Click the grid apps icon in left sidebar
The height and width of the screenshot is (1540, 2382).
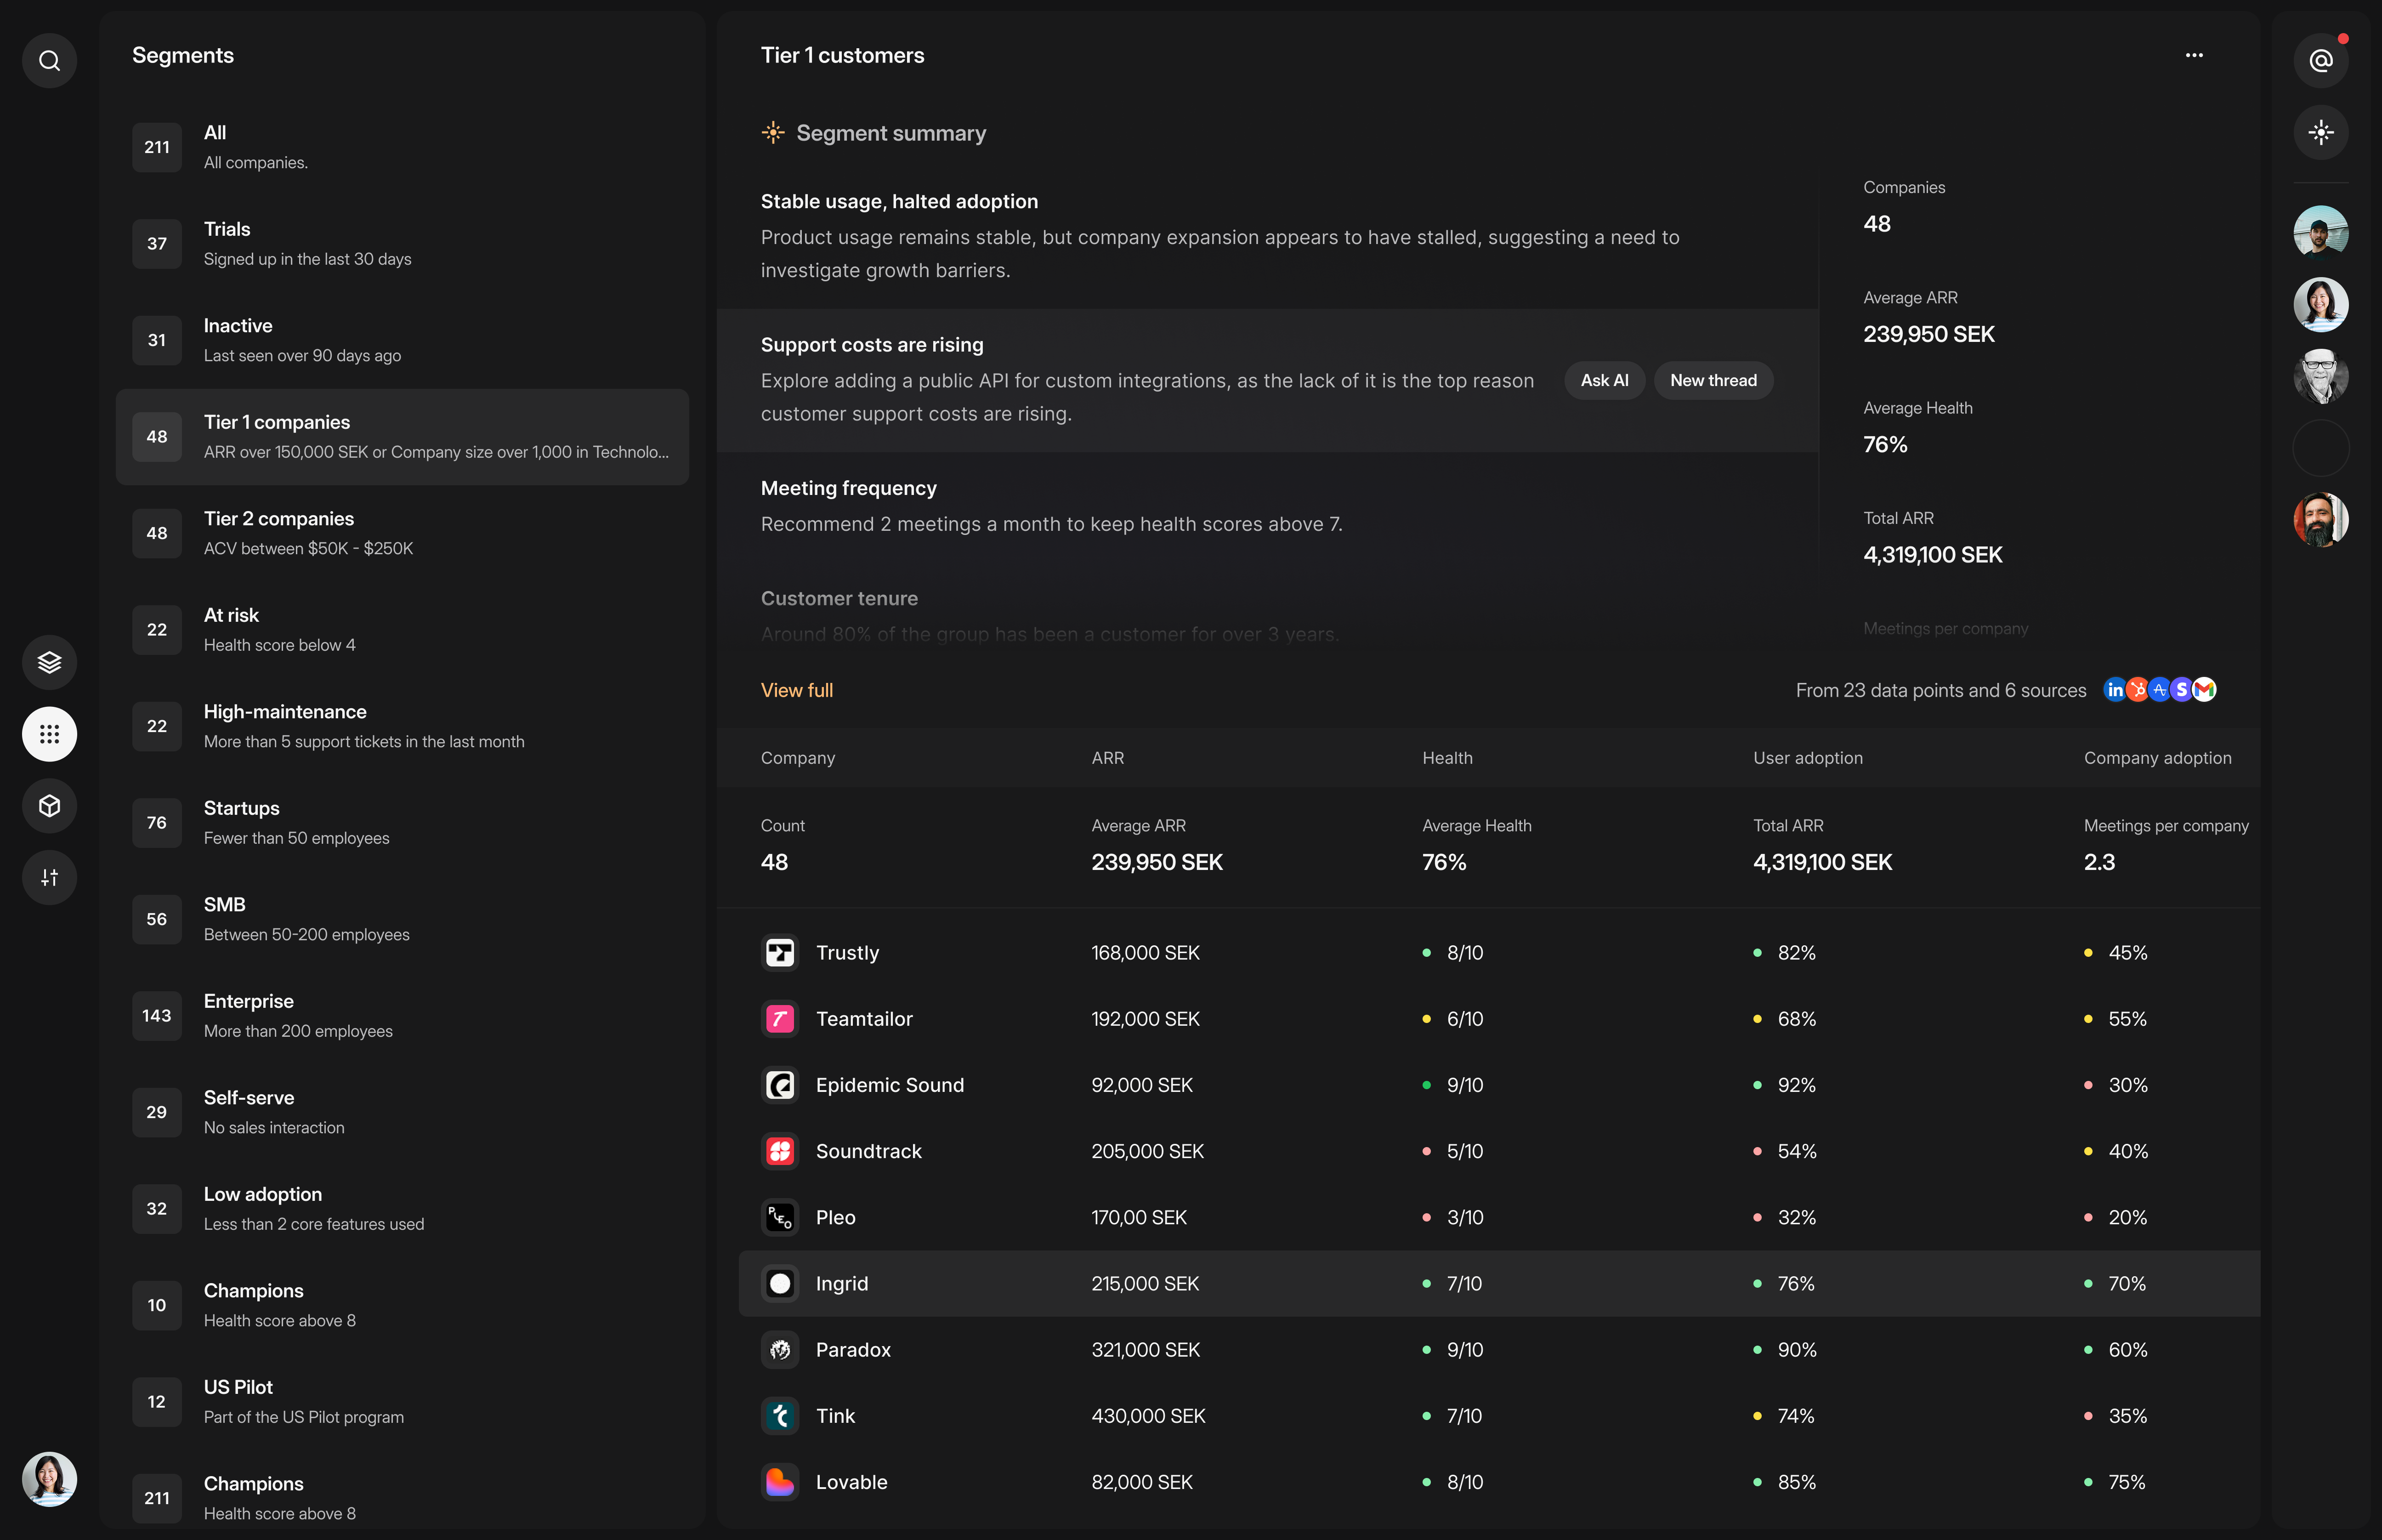click(49, 734)
